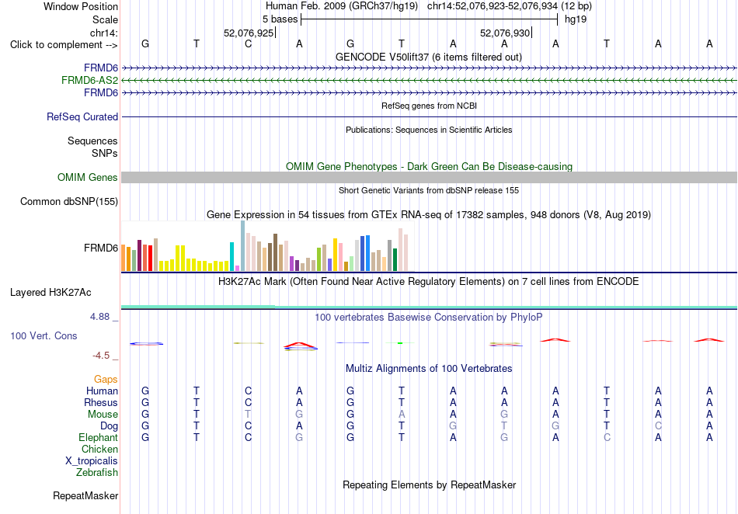
Task: Click the SNPs publications track label
Action: 105,153
